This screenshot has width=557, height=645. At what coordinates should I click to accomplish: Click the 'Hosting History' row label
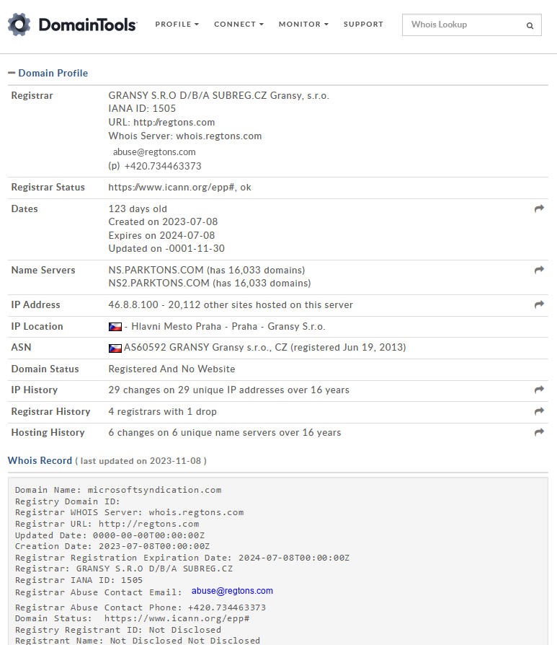48,432
